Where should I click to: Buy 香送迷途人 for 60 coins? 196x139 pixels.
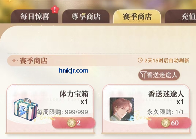coord(169,123)
